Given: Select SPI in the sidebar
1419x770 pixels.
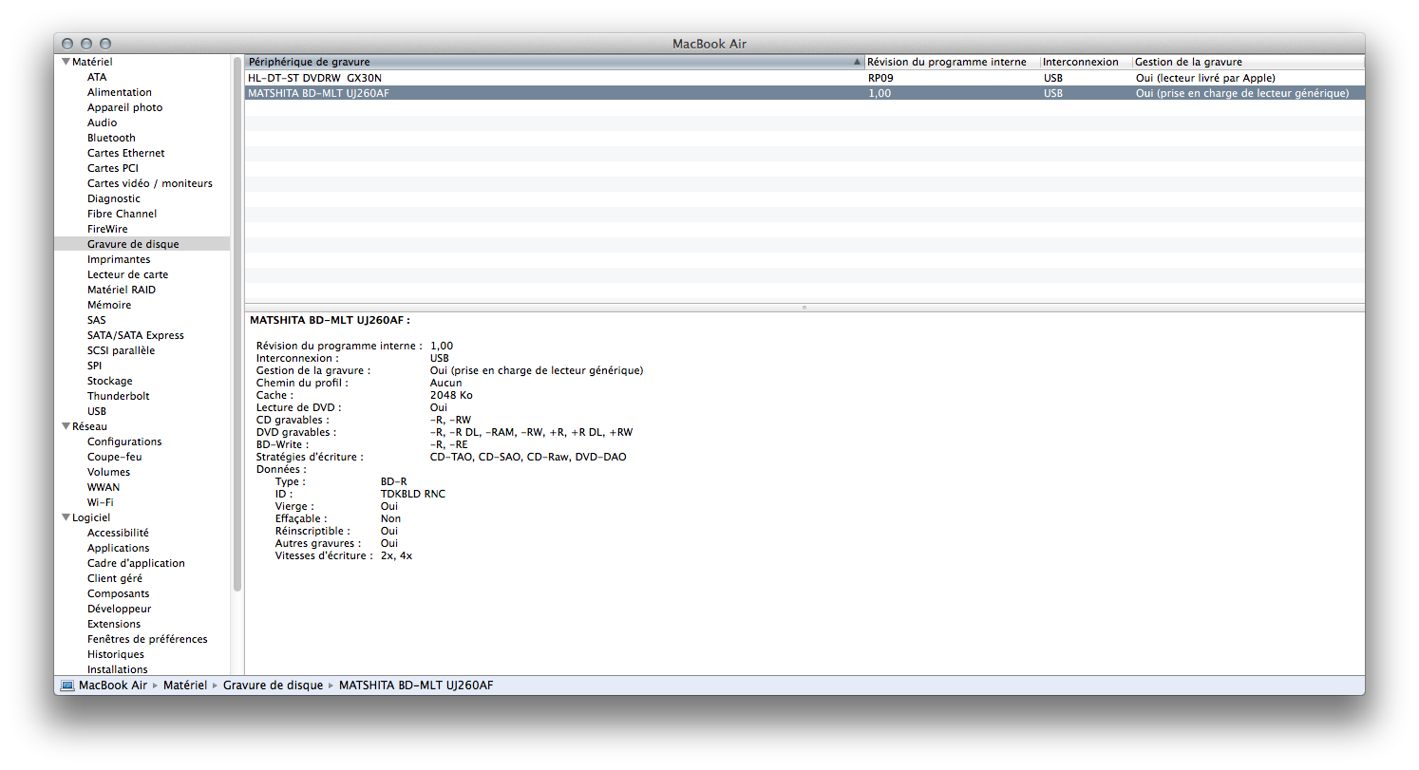Looking at the screenshot, I should (95, 366).
